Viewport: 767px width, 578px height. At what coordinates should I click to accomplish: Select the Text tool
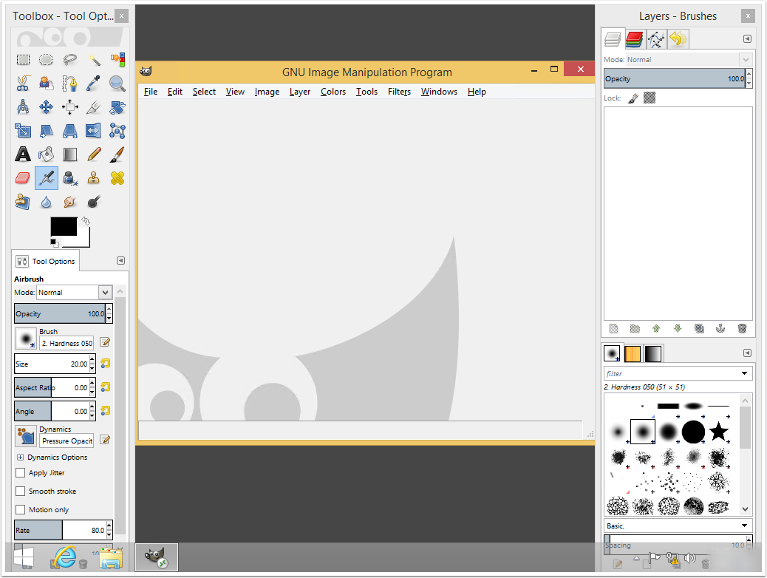[x=23, y=154]
